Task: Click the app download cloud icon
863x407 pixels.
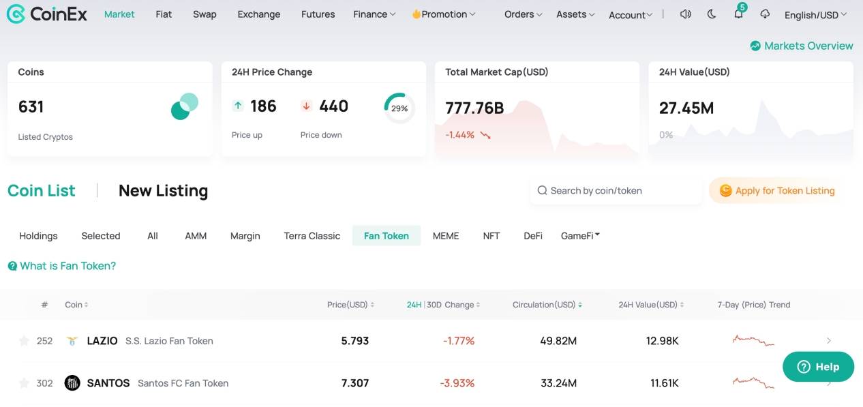Action: 765,14
